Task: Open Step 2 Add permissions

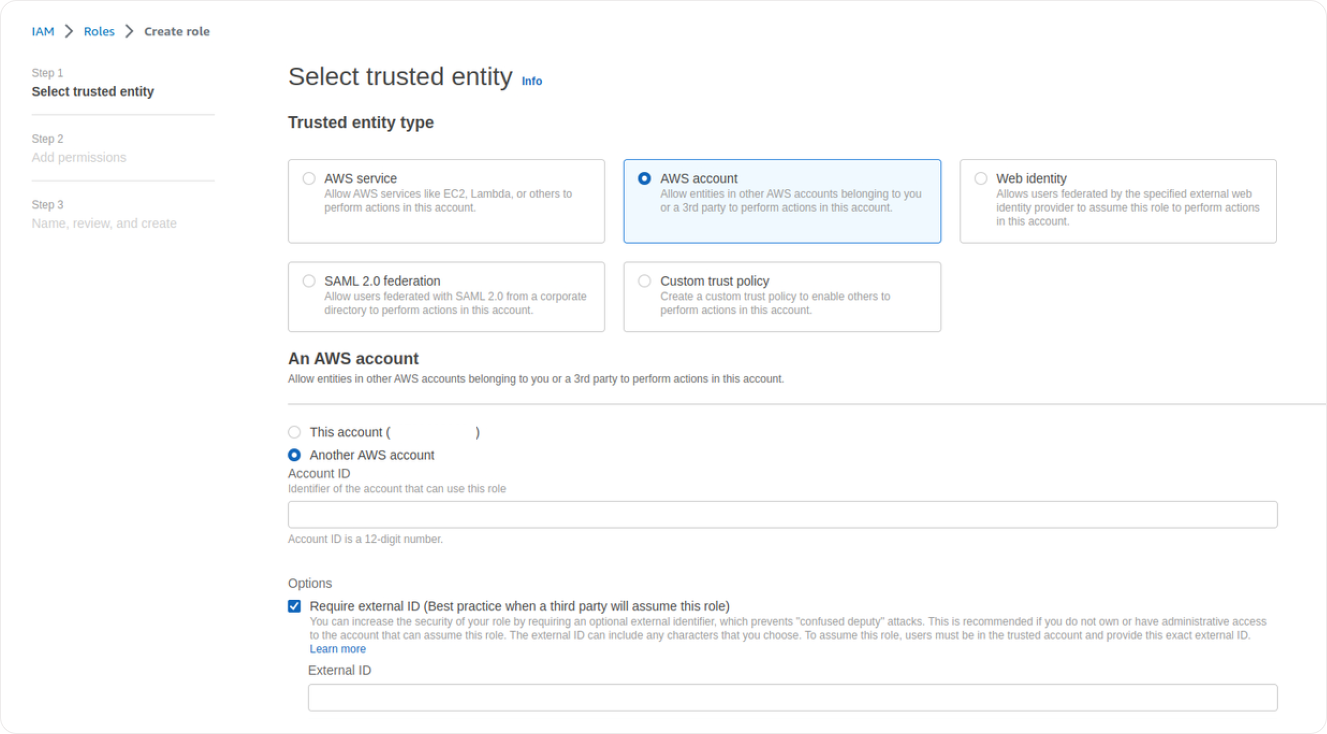Action: tap(79, 157)
